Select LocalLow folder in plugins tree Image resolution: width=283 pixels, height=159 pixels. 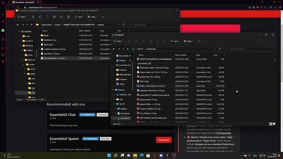pyautogui.click(x=29, y=41)
